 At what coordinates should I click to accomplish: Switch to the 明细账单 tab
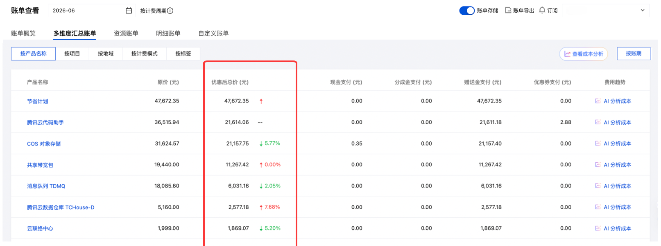(x=168, y=33)
